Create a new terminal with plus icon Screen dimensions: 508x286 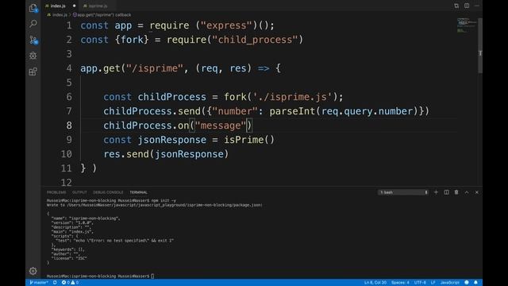click(x=436, y=192)
